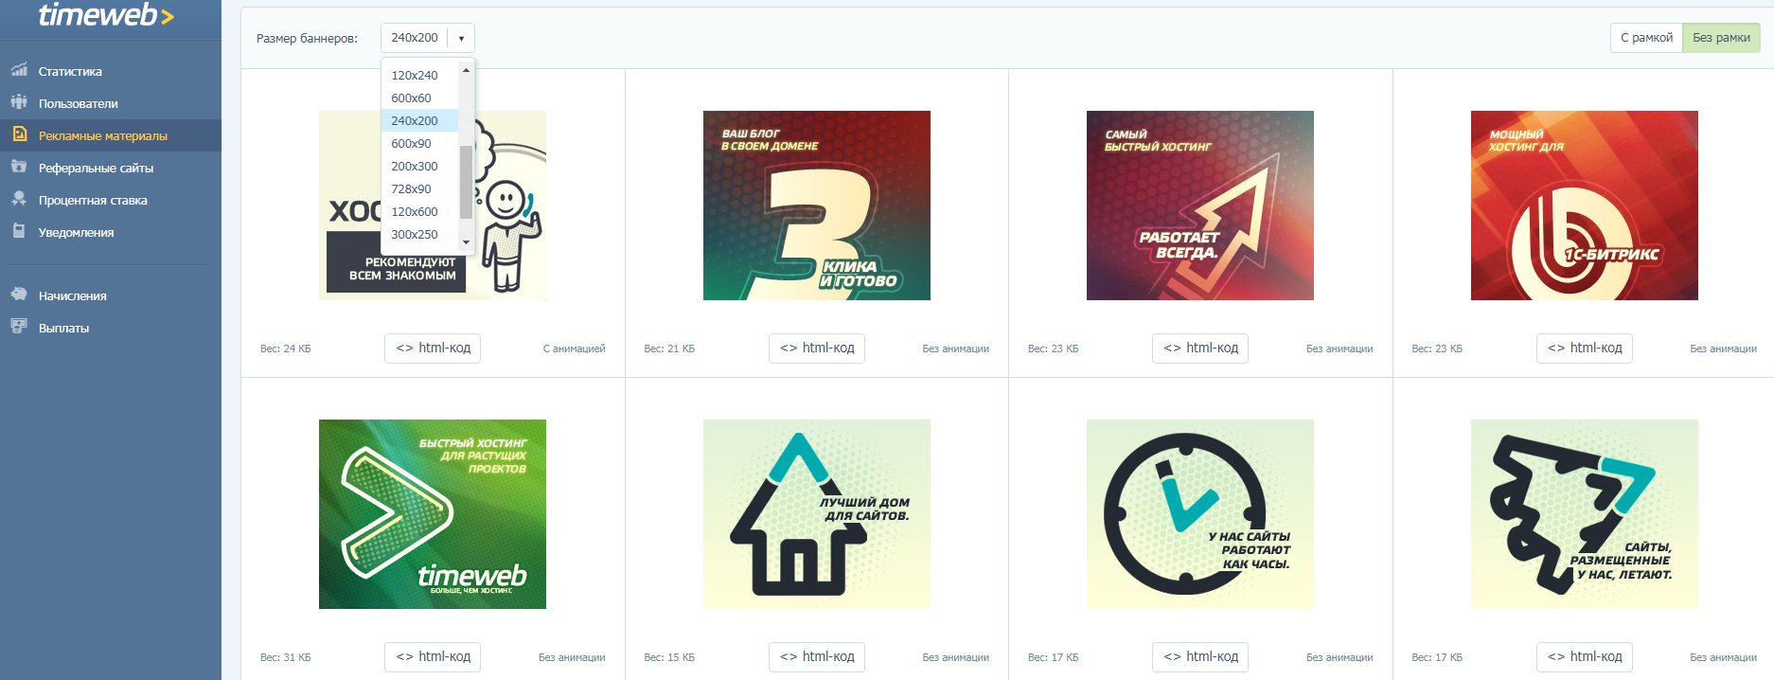
Task: Click html-код under the clock banner
Action: click(x=1200, y=657)
